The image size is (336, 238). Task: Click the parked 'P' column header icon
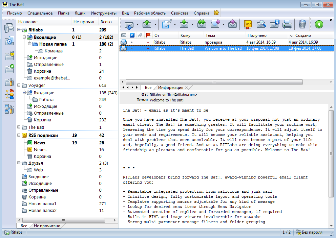[132, 35]
